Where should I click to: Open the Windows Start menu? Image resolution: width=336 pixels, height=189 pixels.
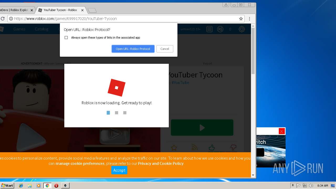pos(7,185)
